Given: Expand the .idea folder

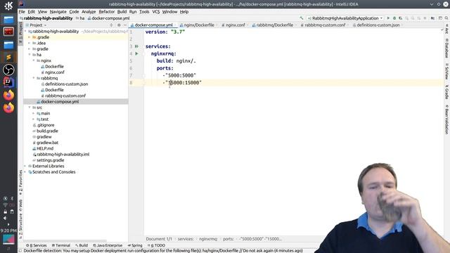Looking at the screenshot, I should pyautogui.click(x=30, y=43).
